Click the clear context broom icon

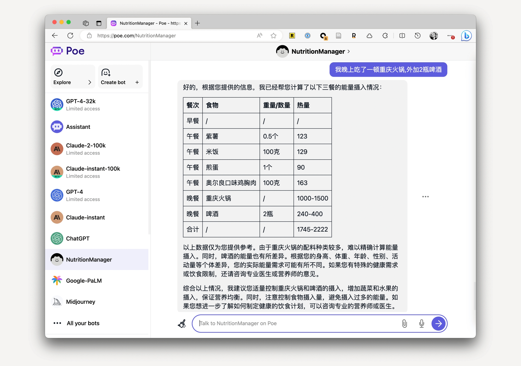pos(182,324)
